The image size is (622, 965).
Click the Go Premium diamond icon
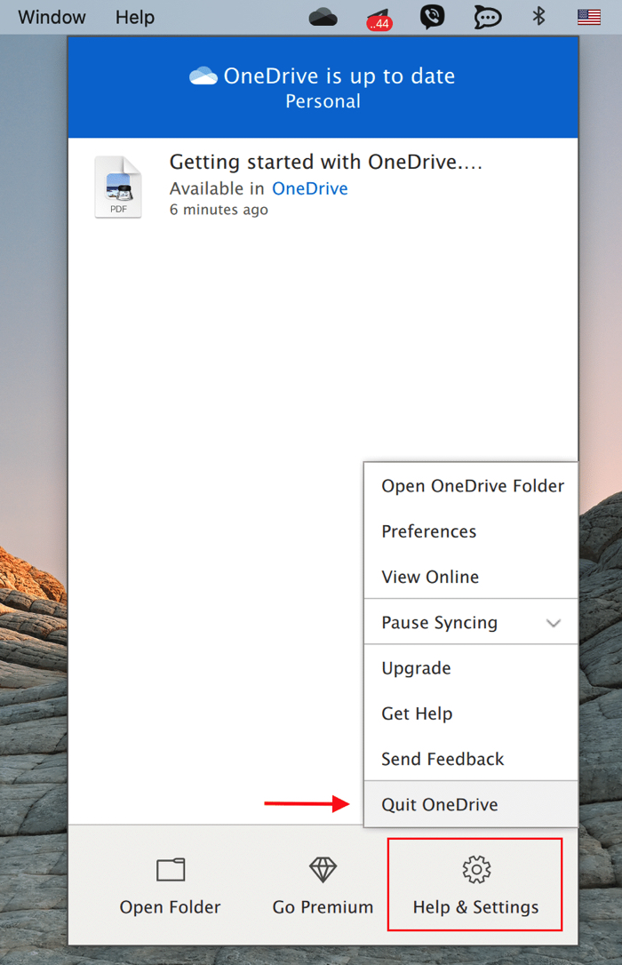(x=323, y=869)
